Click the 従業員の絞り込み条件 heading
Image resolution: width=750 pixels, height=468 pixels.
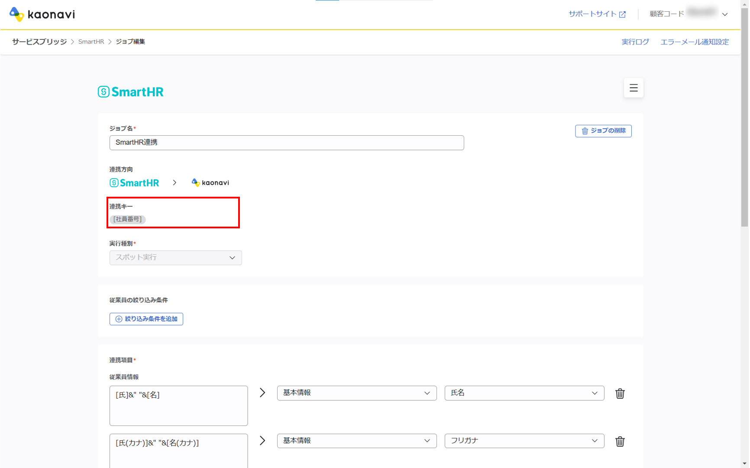tap(139, 300)
